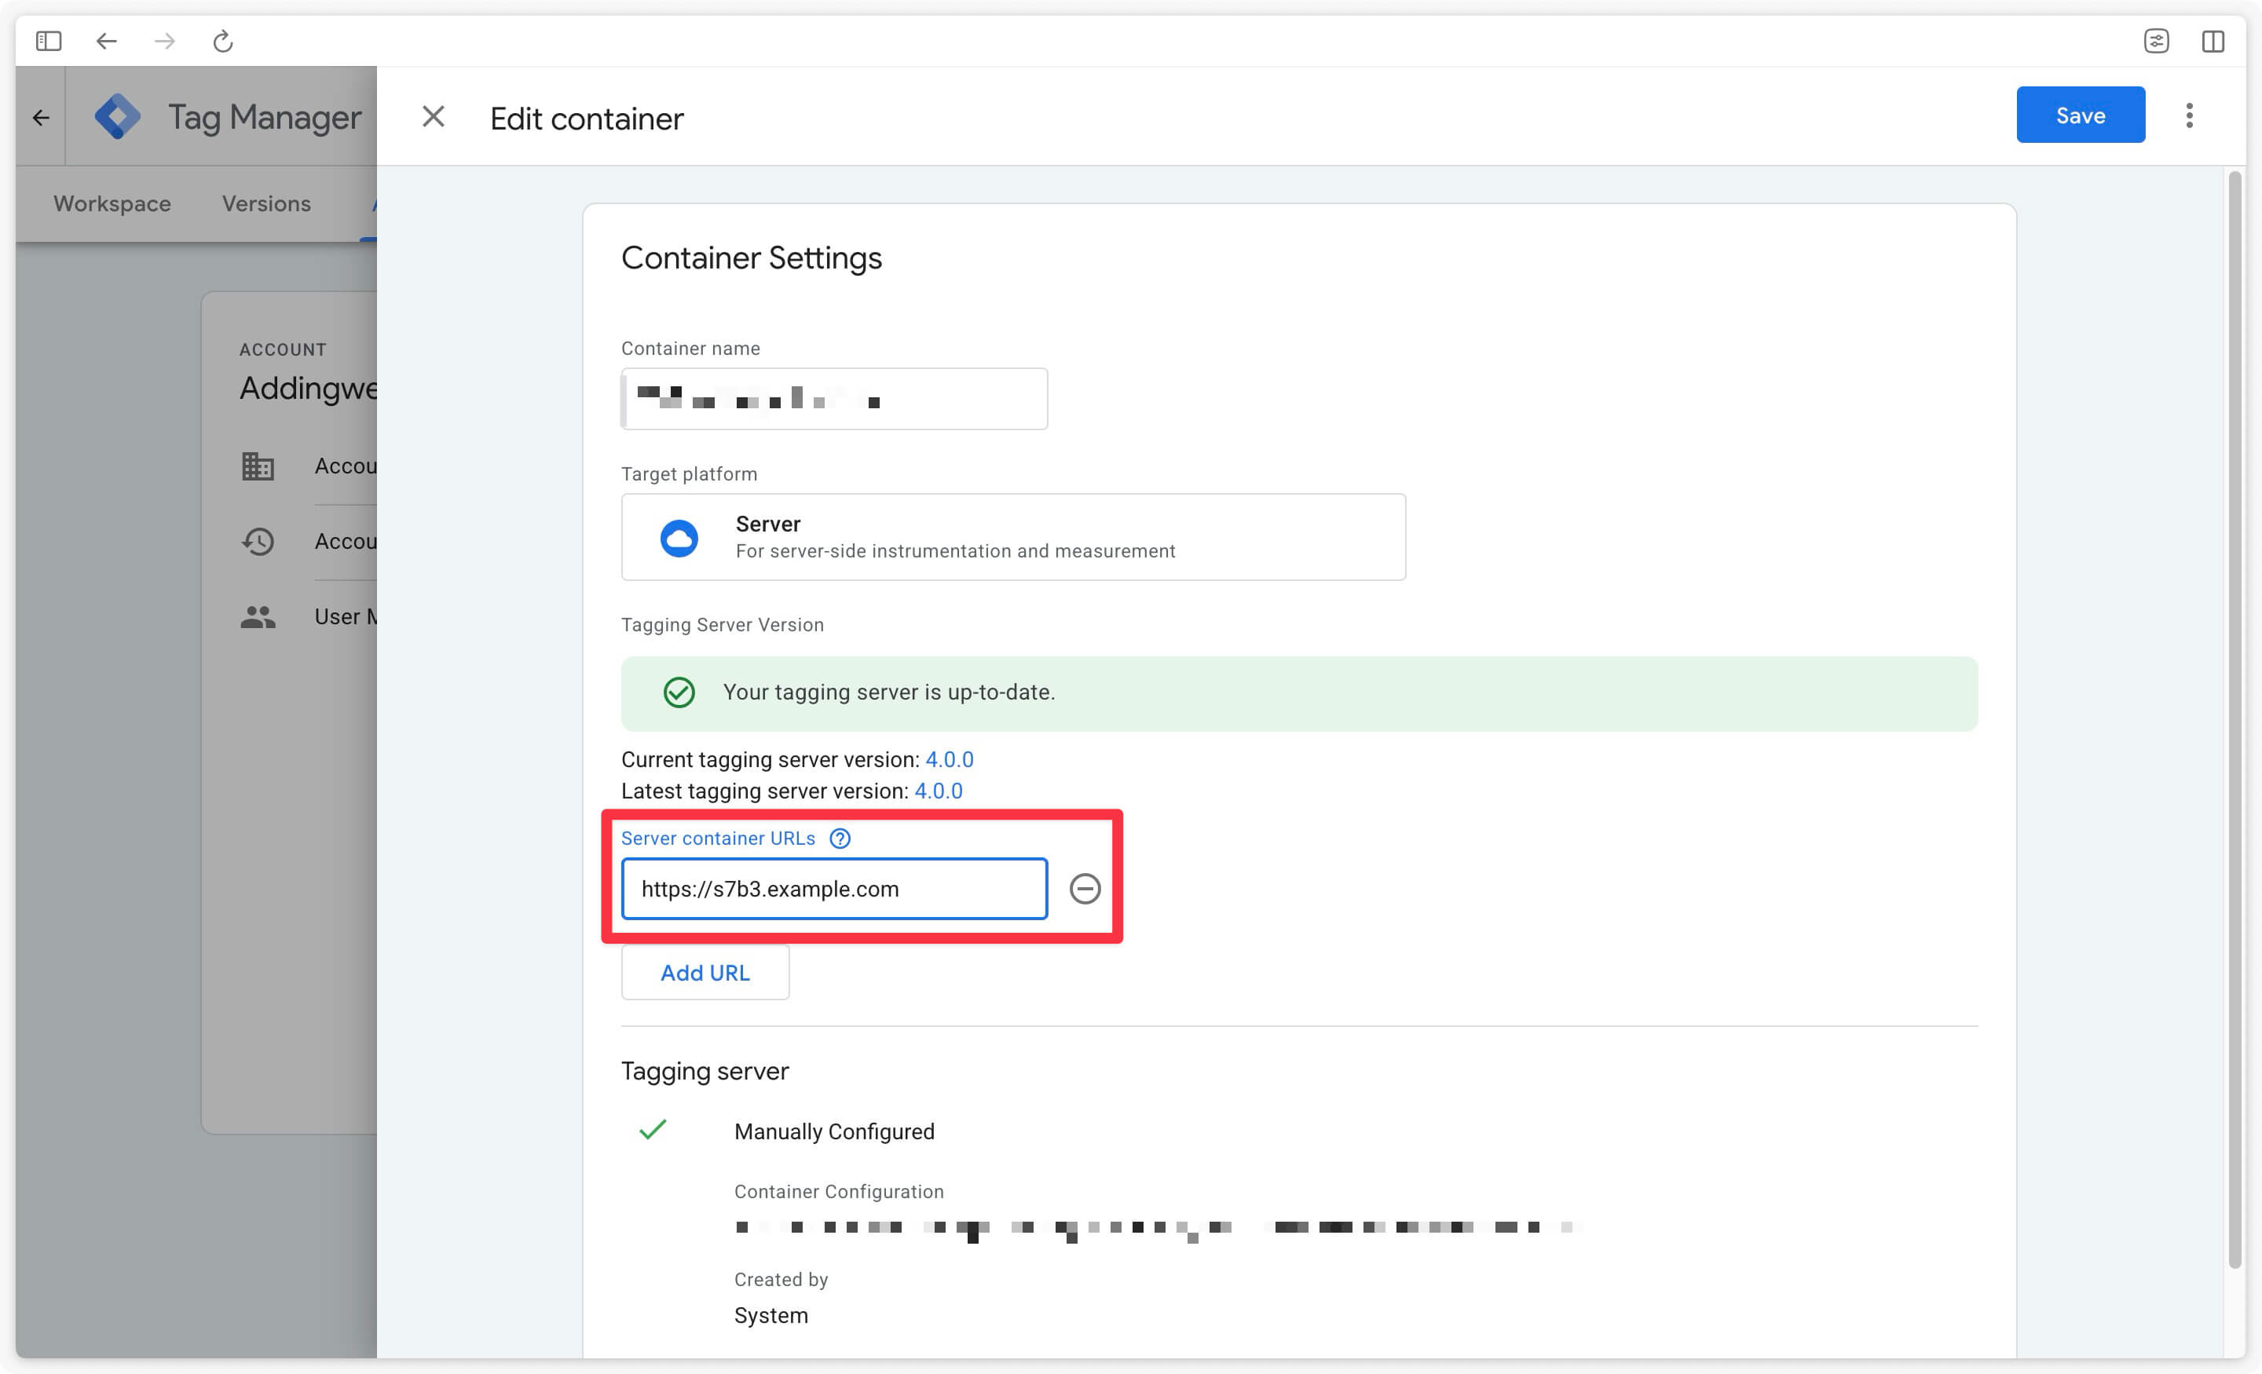Open the latest tagging server version link

pos(939,791)
